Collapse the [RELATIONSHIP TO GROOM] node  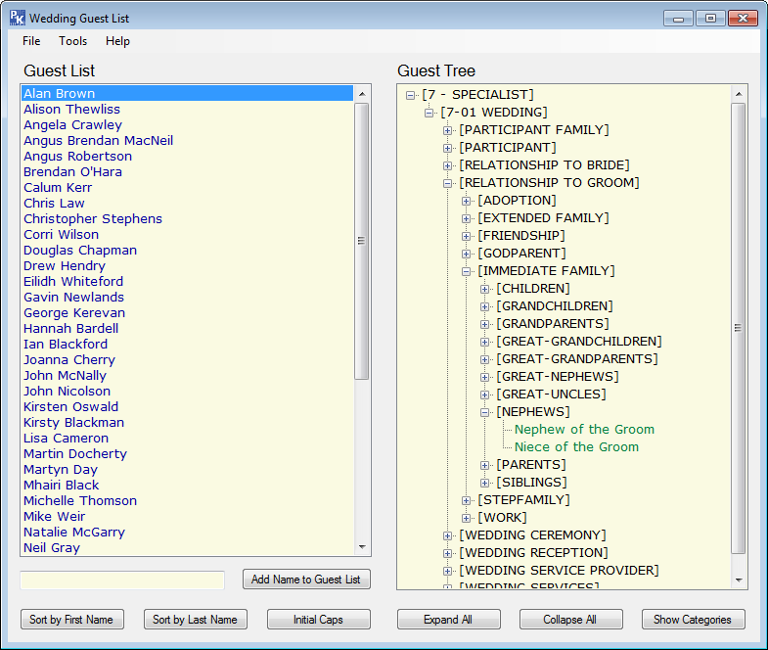(448, 183)
